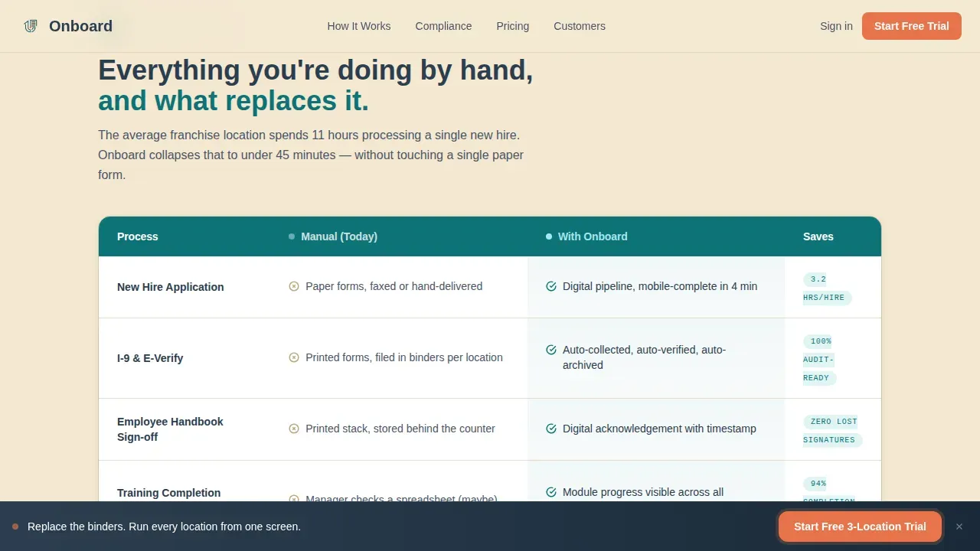This screenshot has height=551, width=980.
Task: Click the ZERO LOST SIGNATURES badge
Action: (832, 431)
